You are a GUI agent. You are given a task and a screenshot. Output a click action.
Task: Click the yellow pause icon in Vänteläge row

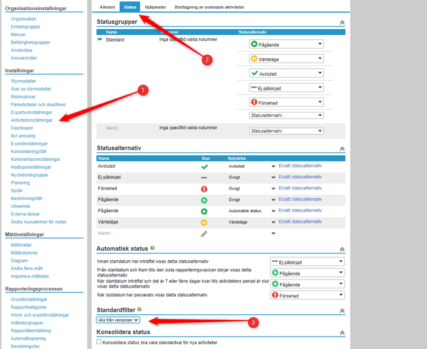click(204, 222)
